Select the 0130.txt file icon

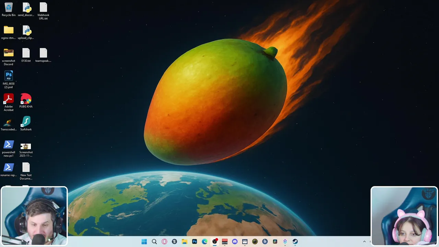[x=26, y=55]
